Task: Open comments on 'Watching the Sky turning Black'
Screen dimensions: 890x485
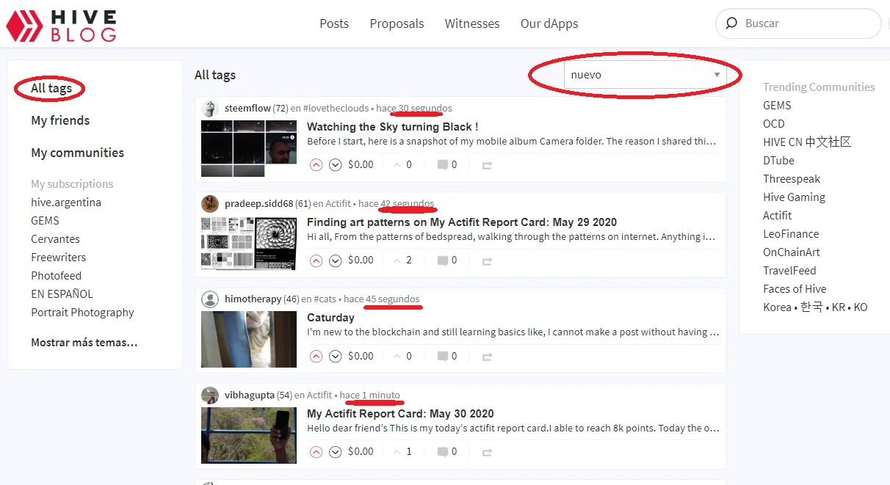Action: tap(447, 165)
